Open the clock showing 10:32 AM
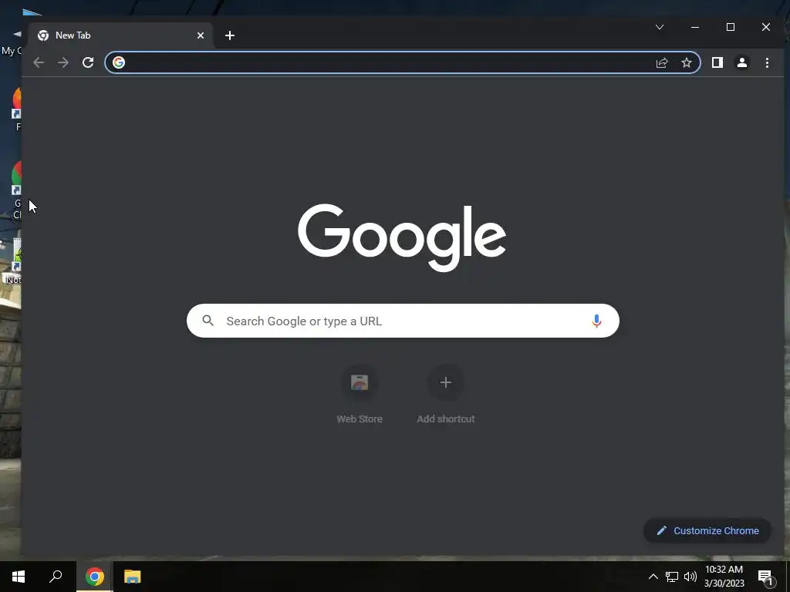Screen dimensions: 790x592 click(x=724, y=577)
